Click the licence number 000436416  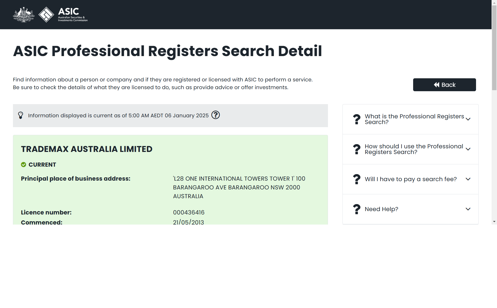pos(189,212)
